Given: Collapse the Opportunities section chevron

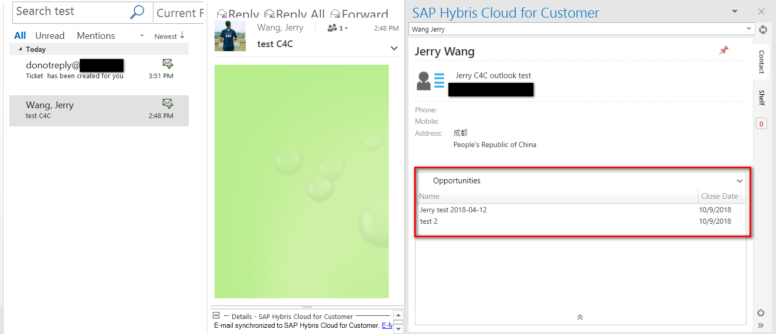Looking at the screenshot, I should 740,181.
